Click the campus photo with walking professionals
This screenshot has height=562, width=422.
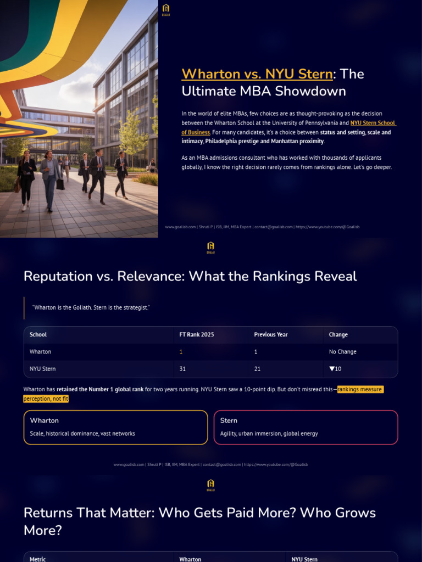pos(79,119)
